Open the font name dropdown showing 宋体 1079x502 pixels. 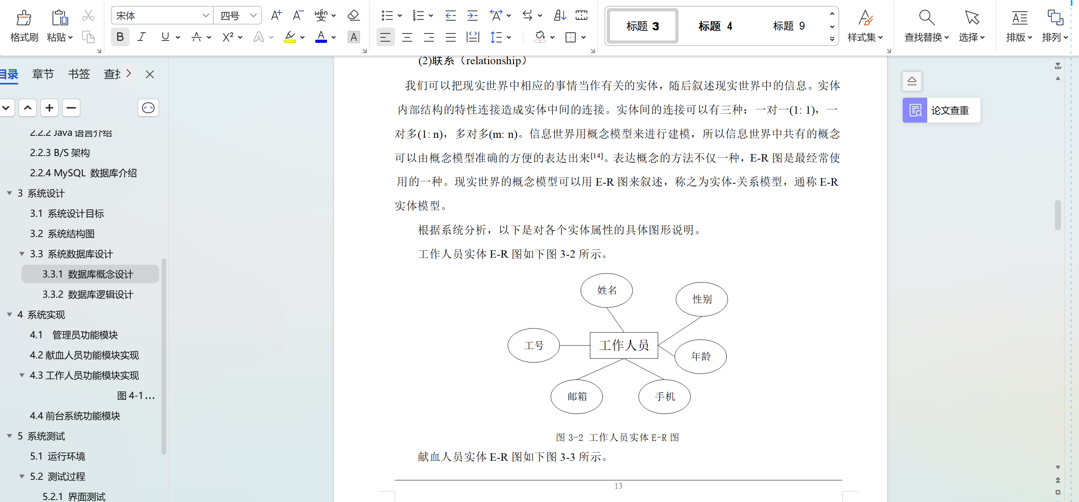coord(205,16)
